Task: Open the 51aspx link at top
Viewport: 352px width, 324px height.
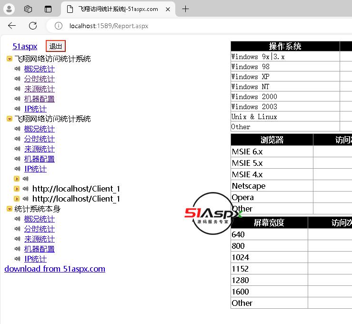Action: tap(25, 46)
